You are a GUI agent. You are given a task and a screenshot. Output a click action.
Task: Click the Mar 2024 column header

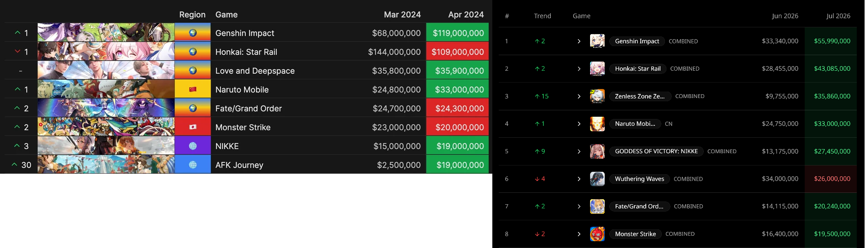402,15
